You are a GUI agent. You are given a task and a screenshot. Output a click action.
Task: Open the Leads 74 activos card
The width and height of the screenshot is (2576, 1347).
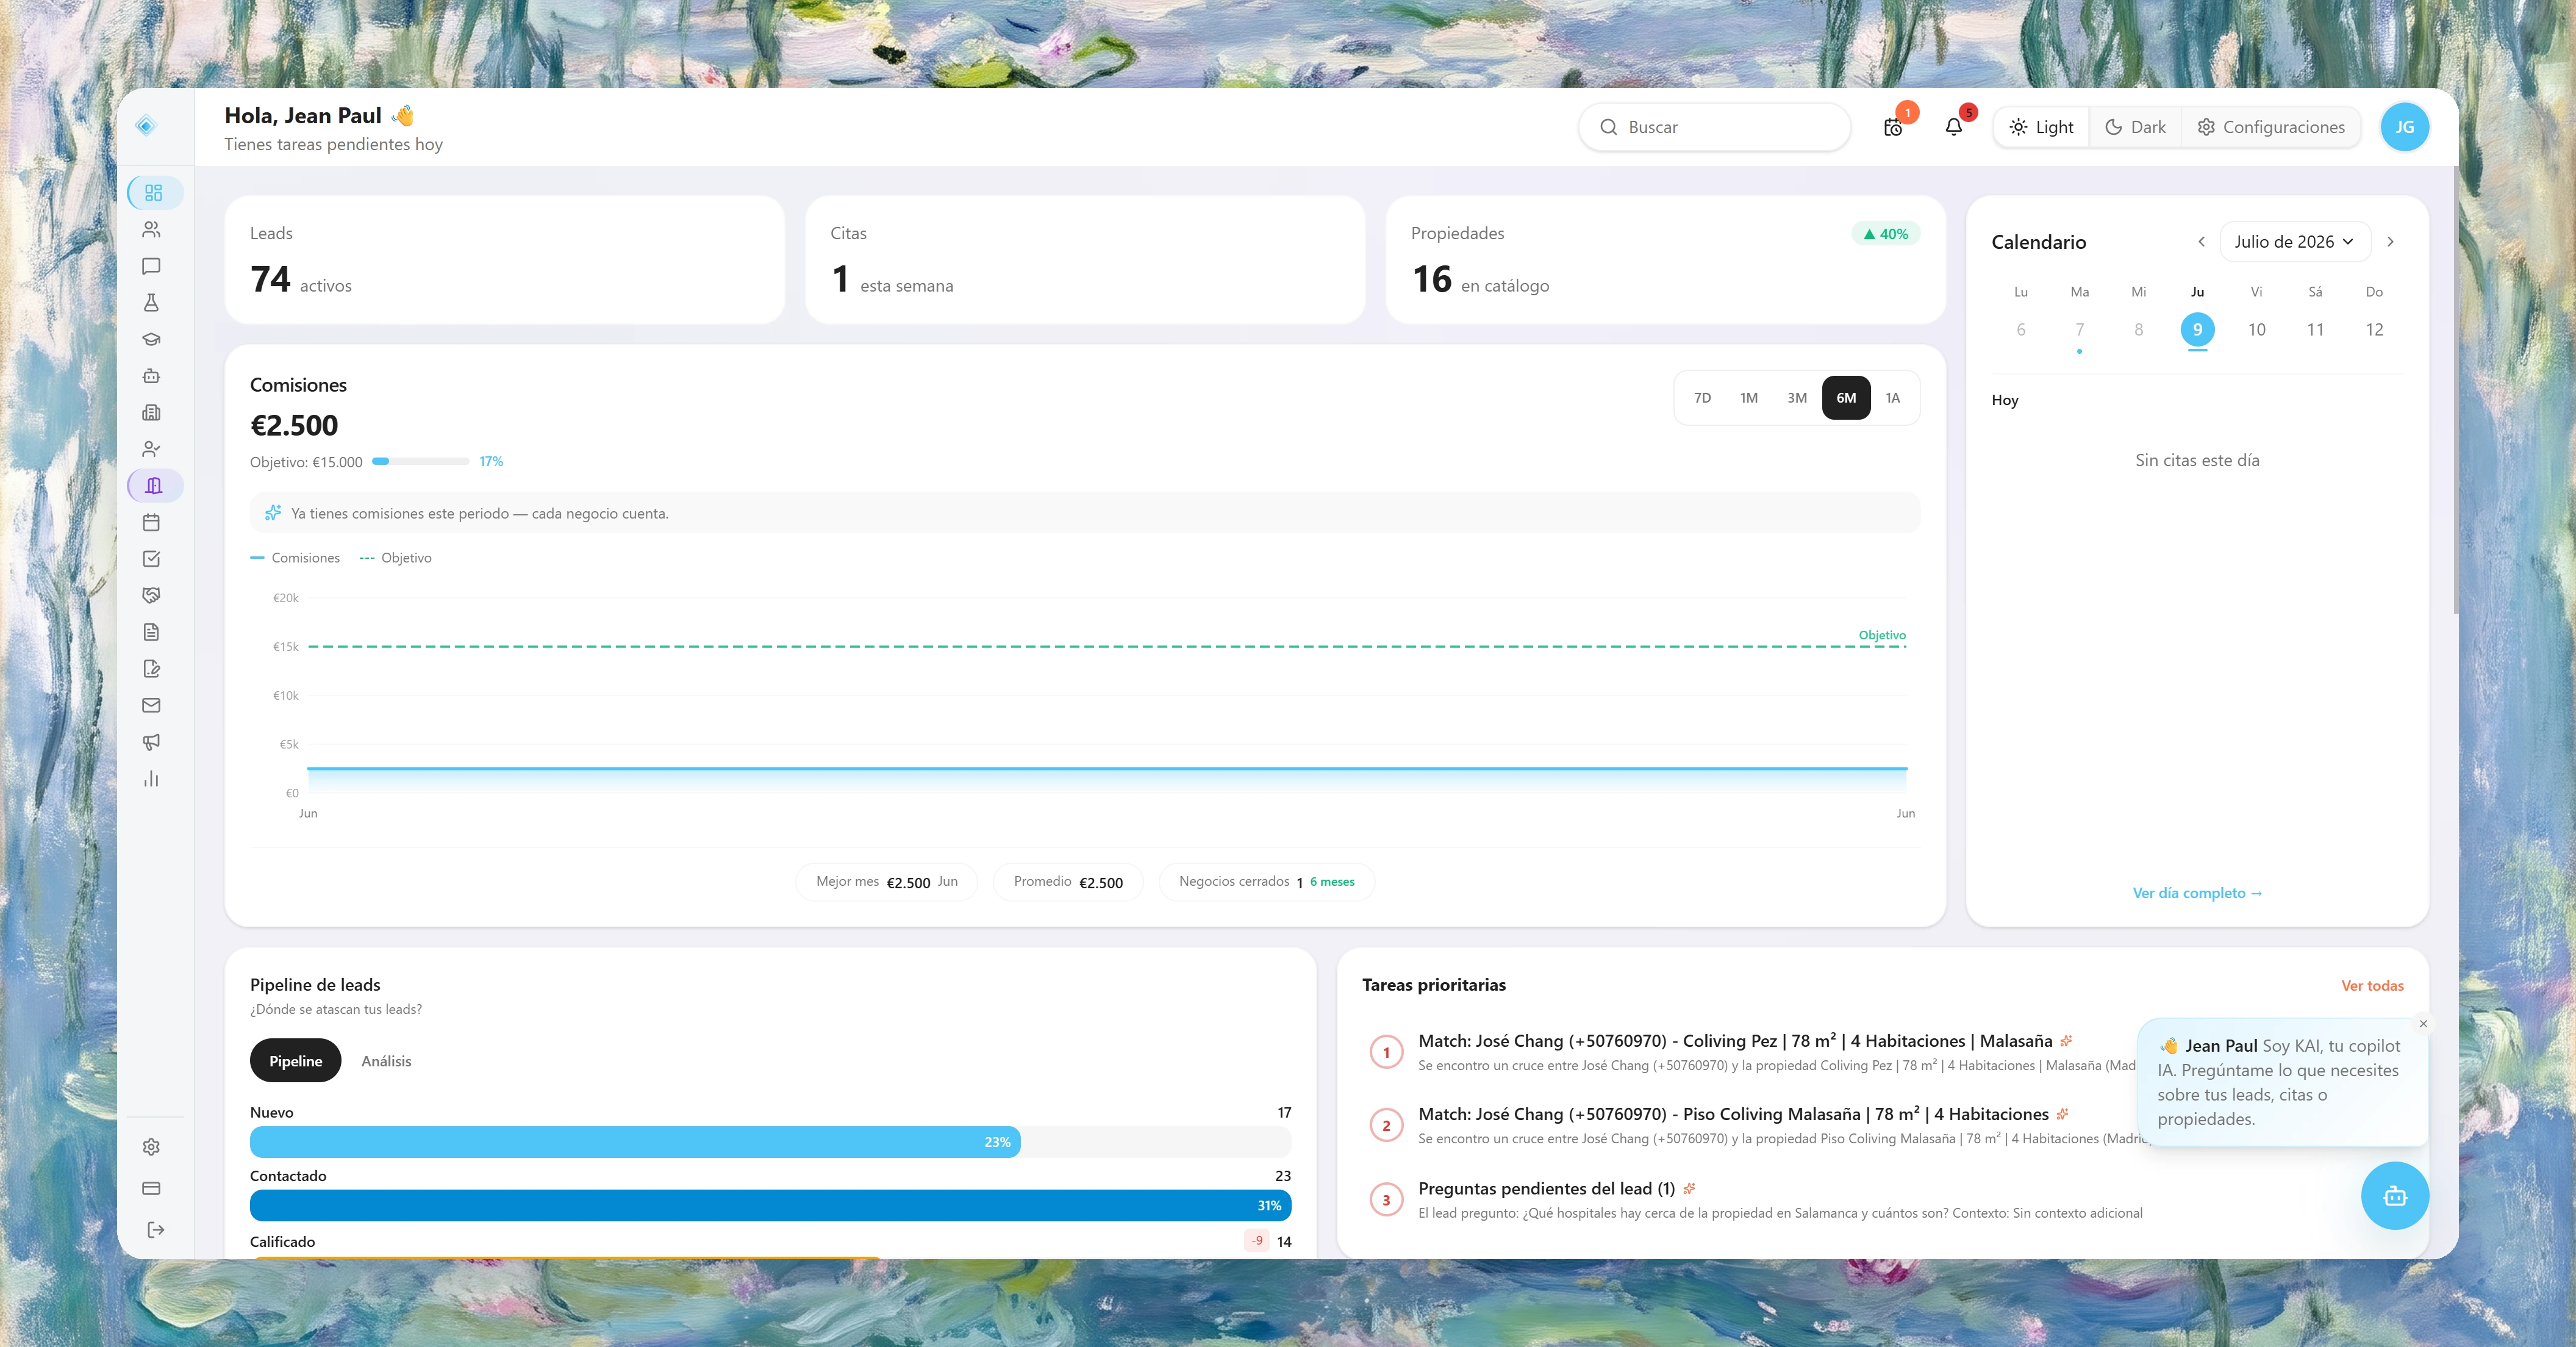504,260
